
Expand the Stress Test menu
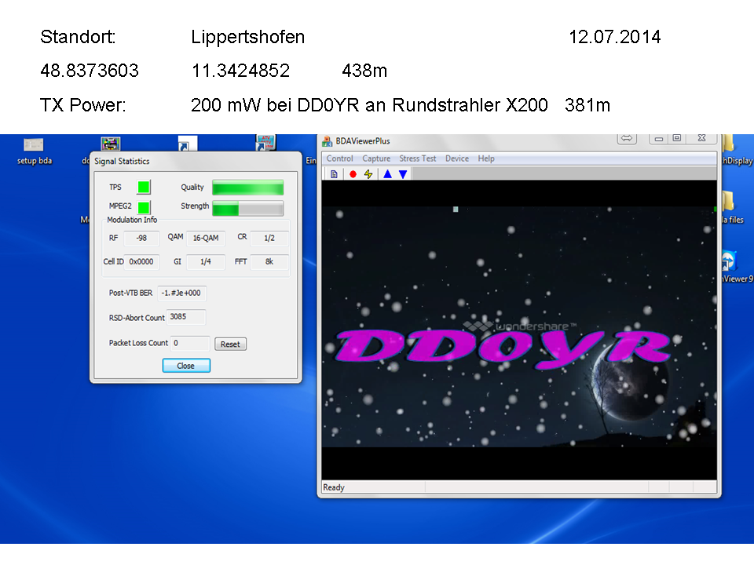coord(417,159)
